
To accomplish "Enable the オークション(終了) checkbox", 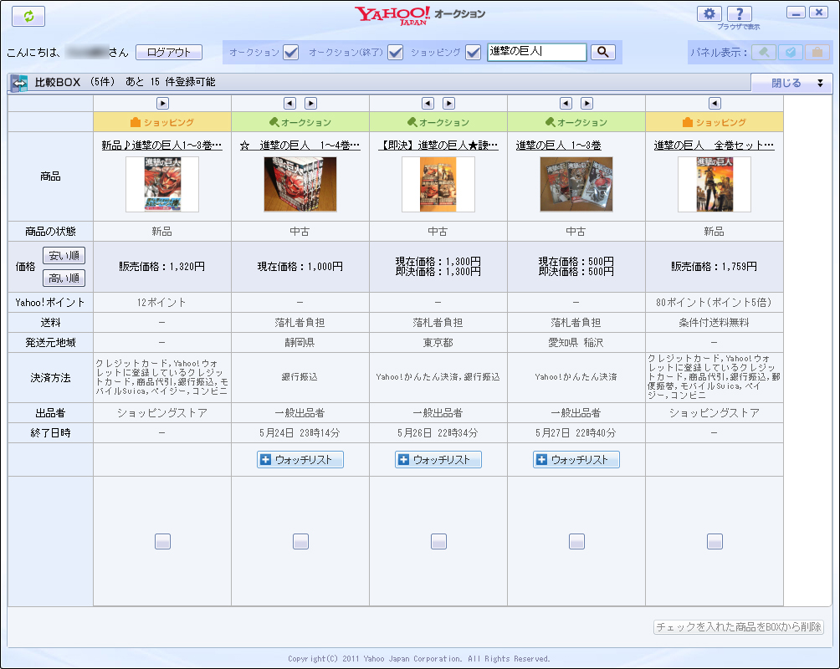I will click(x=395, y=52).
